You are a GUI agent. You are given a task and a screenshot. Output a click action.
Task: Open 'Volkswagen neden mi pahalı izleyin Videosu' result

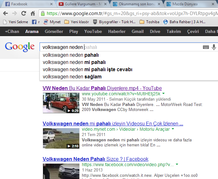pos(113,124)
